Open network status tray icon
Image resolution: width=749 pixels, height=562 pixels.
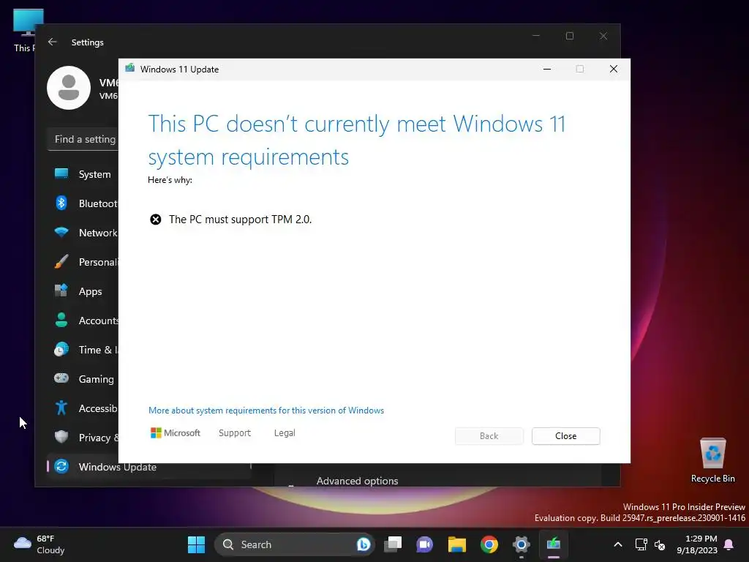click(x=641, y=544)
